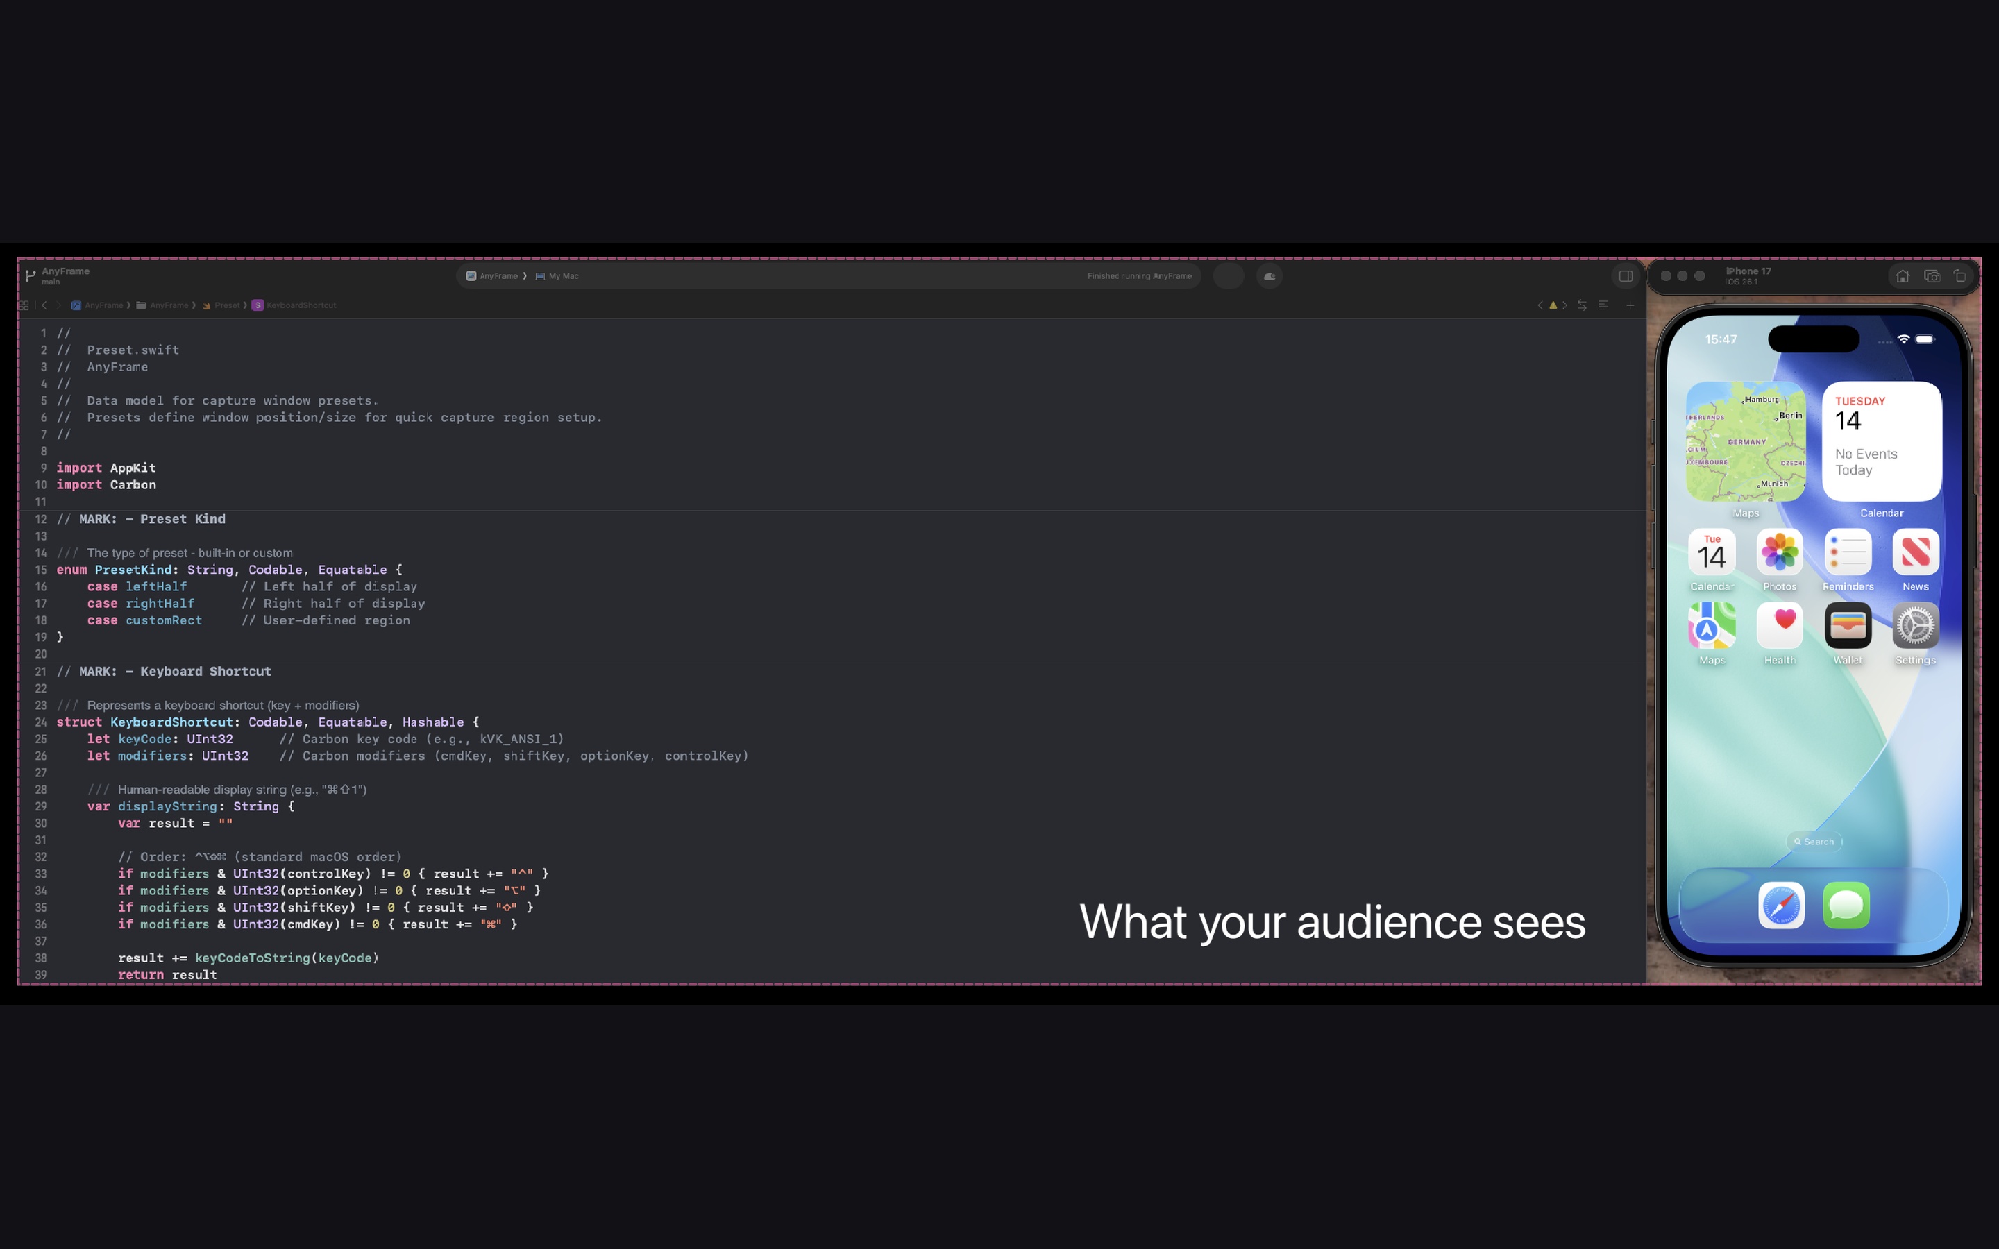Go forward in editor history

[x=58, y=305]
